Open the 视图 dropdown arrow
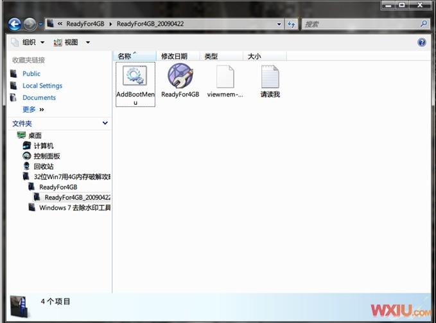This screenshot has width=436, height=323. (x=88, y=42)
